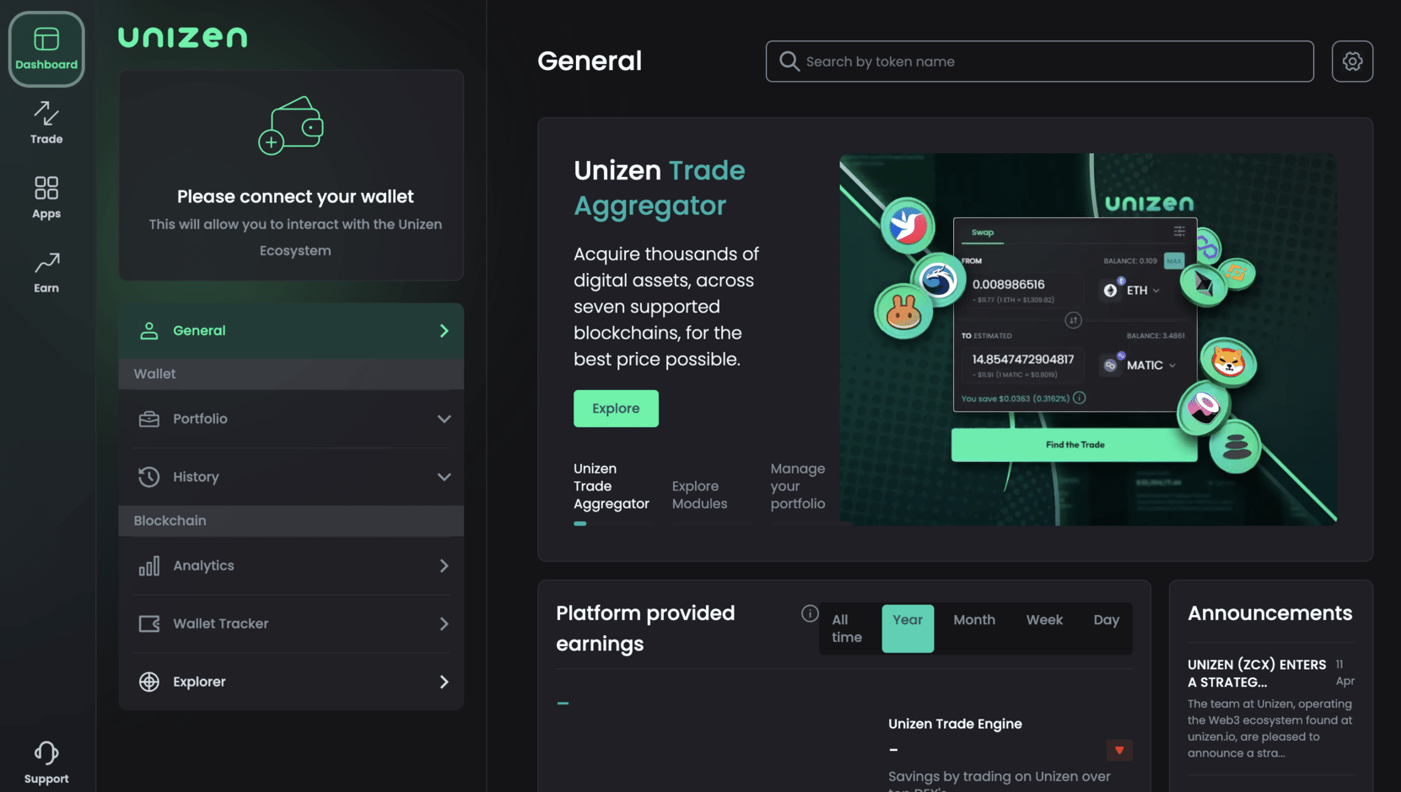This screenshot has height=792, width=1401.
Task: Click Find the Trade button
Action: point(1075,445)
